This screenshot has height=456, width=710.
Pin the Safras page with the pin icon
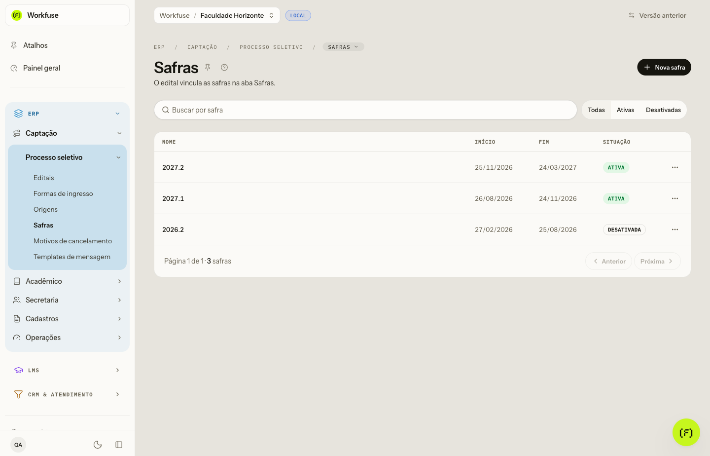coord(208,67)
